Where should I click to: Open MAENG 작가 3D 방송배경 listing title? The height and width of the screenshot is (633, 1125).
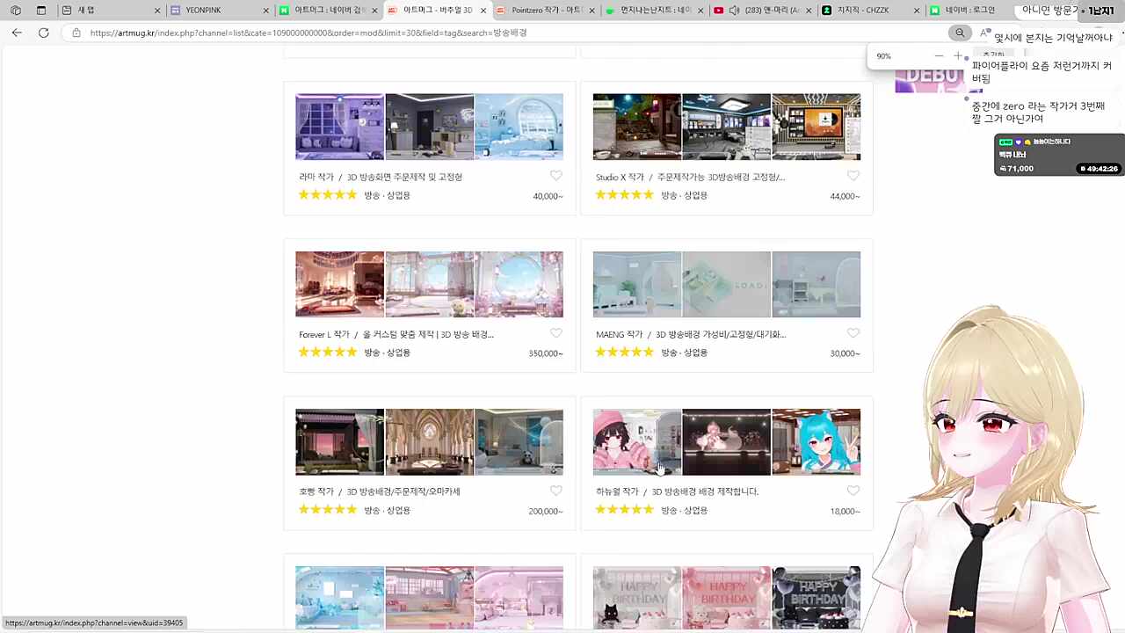(x=691, y=334)
